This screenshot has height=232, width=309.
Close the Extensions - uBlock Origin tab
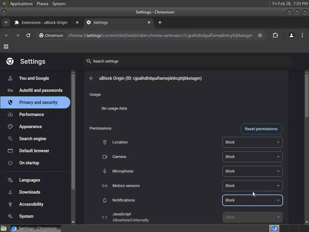pos(77,22)
